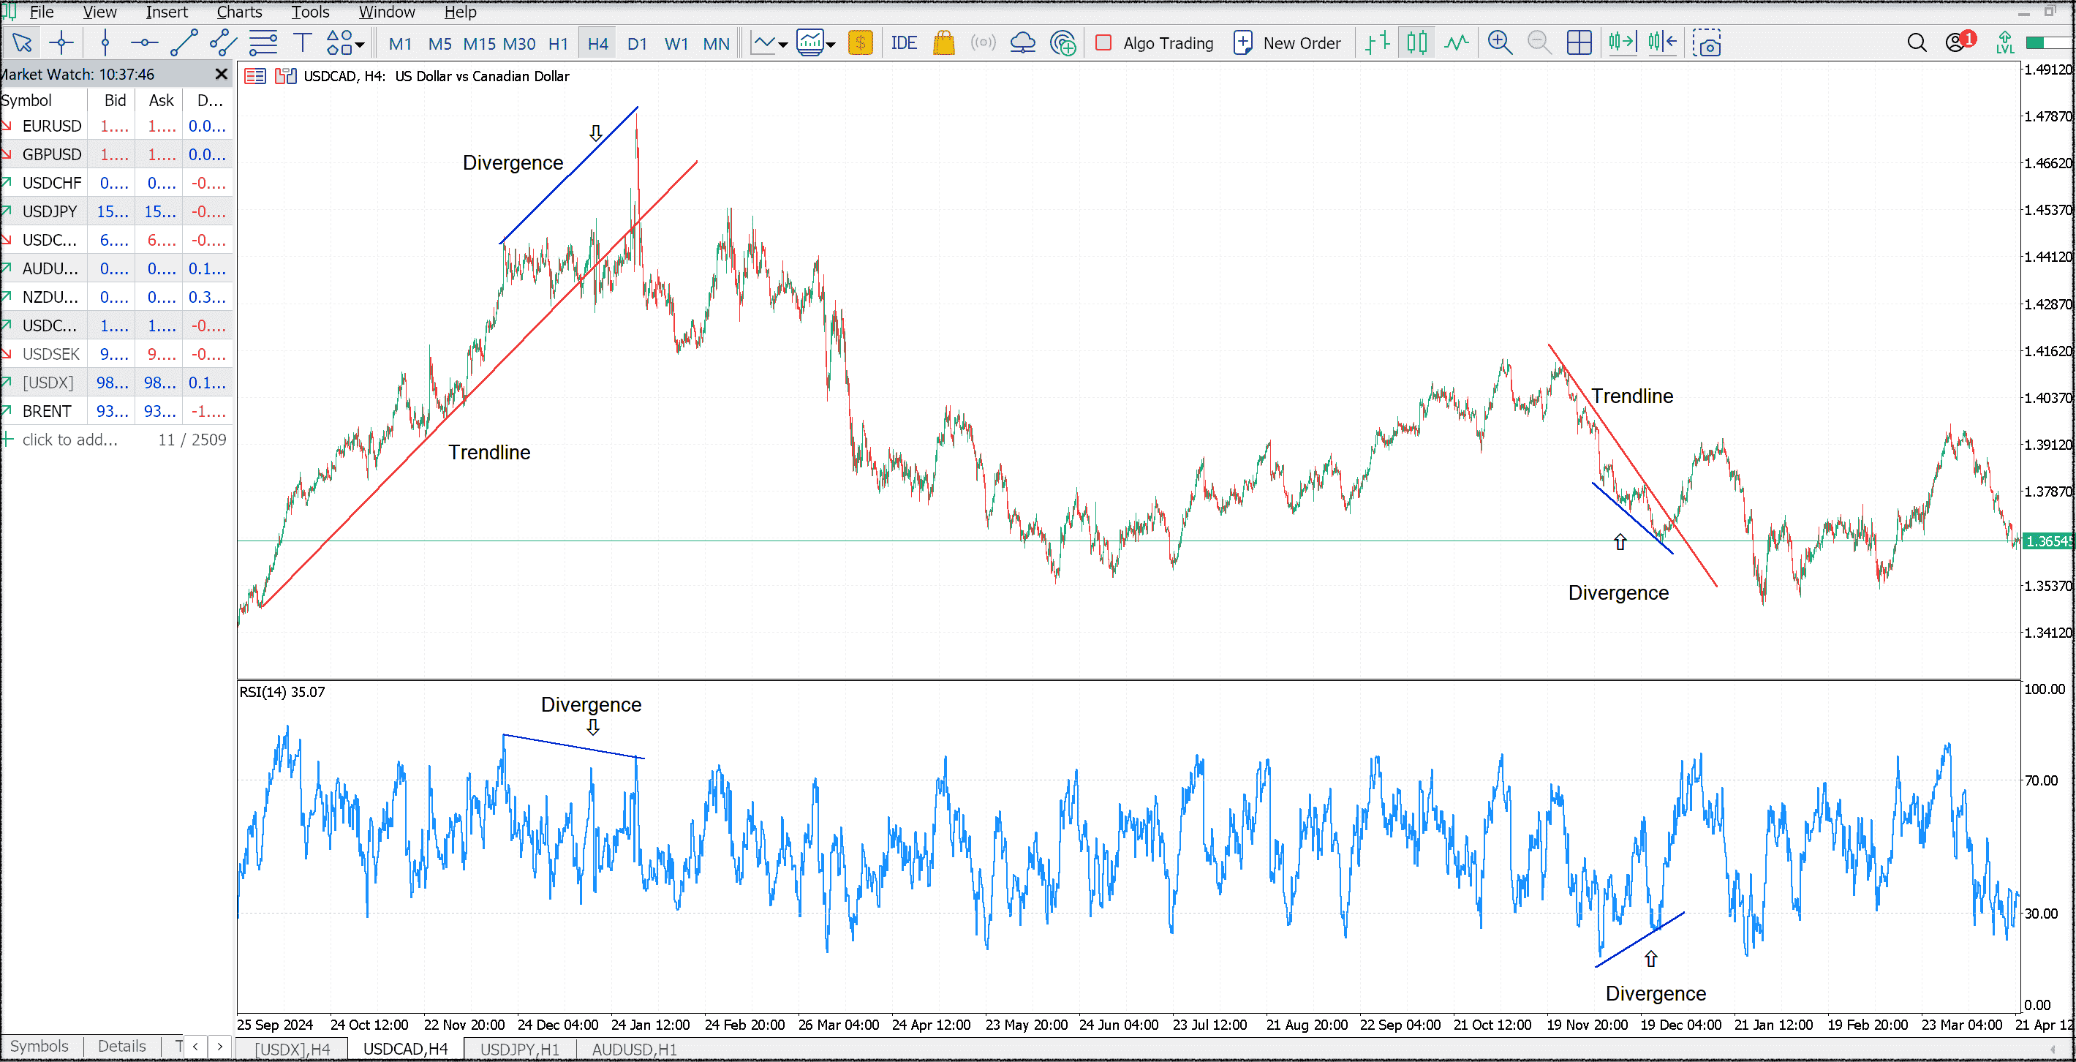Viewport: 2076px width, 1062px height.
Task: Switch to the Symbols tab
Action: pyautogui.click(x=39, y=1046)
